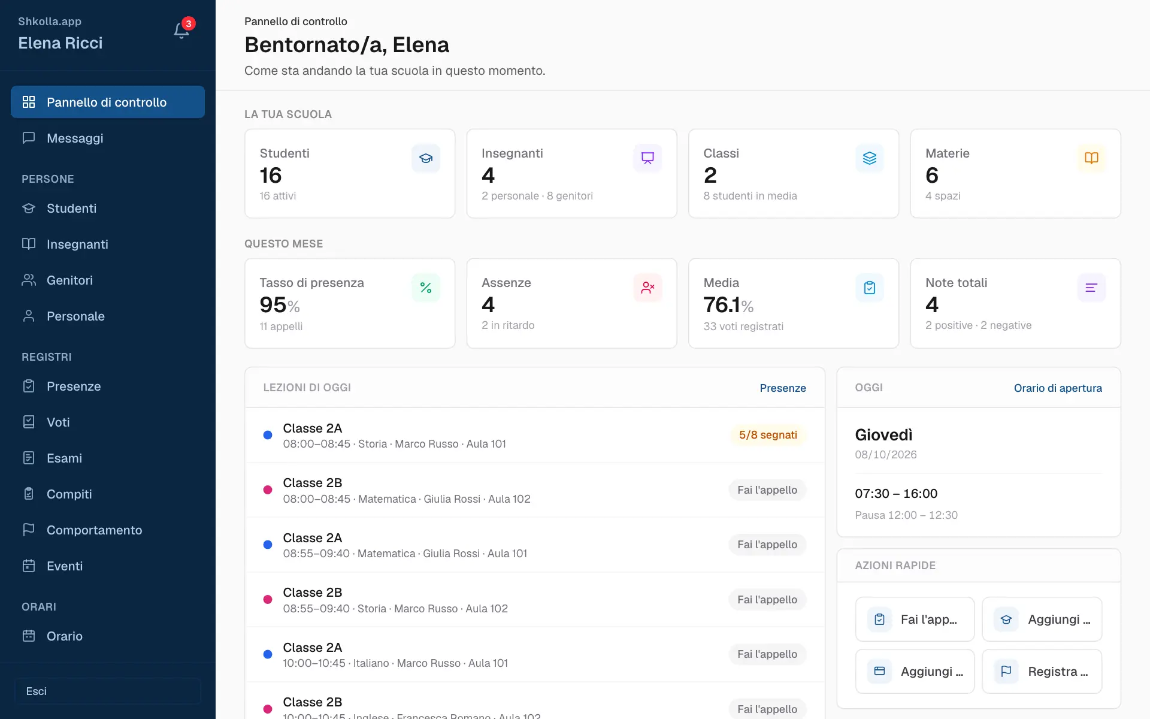Image resolution: width=1150 pixels, height=719 pixels.
Task: Click the 07:30 – 16:00 opening hours text
Action: [896, 494]
